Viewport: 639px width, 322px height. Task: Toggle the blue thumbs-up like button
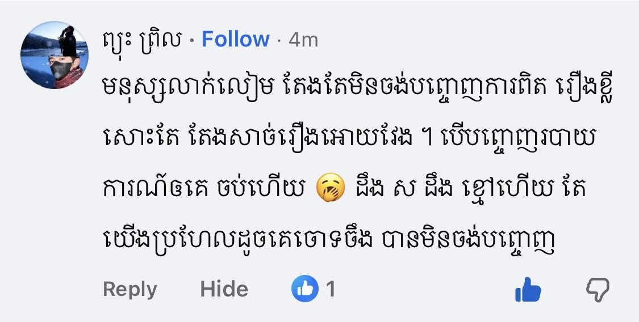[527, 290]
